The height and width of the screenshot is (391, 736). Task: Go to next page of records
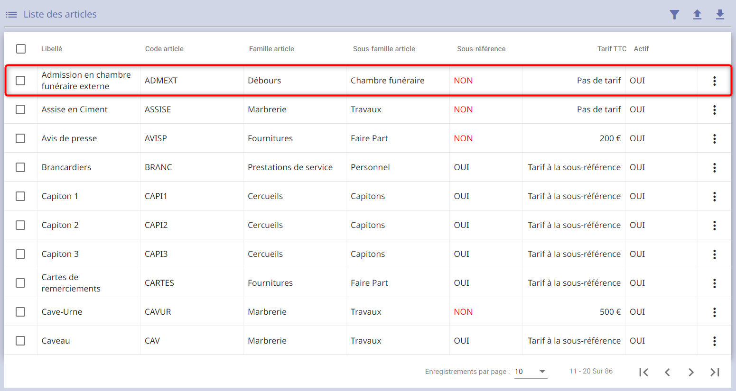[x=691, y=372]
